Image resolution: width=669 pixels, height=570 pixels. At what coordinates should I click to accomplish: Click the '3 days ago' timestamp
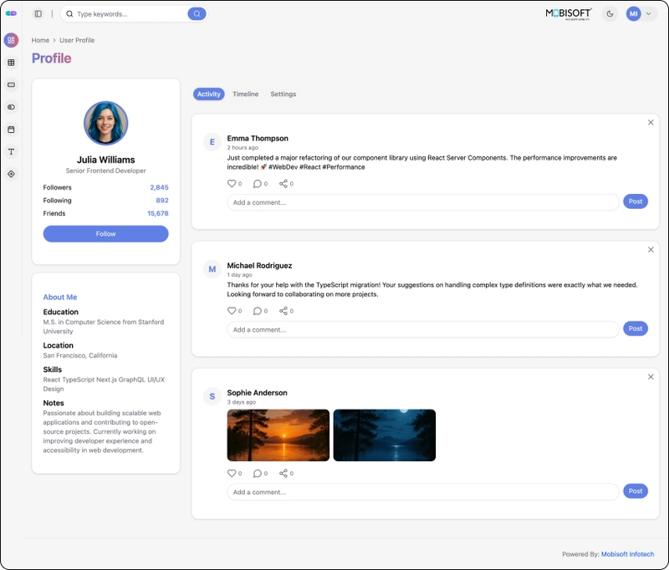pos(241,402)
